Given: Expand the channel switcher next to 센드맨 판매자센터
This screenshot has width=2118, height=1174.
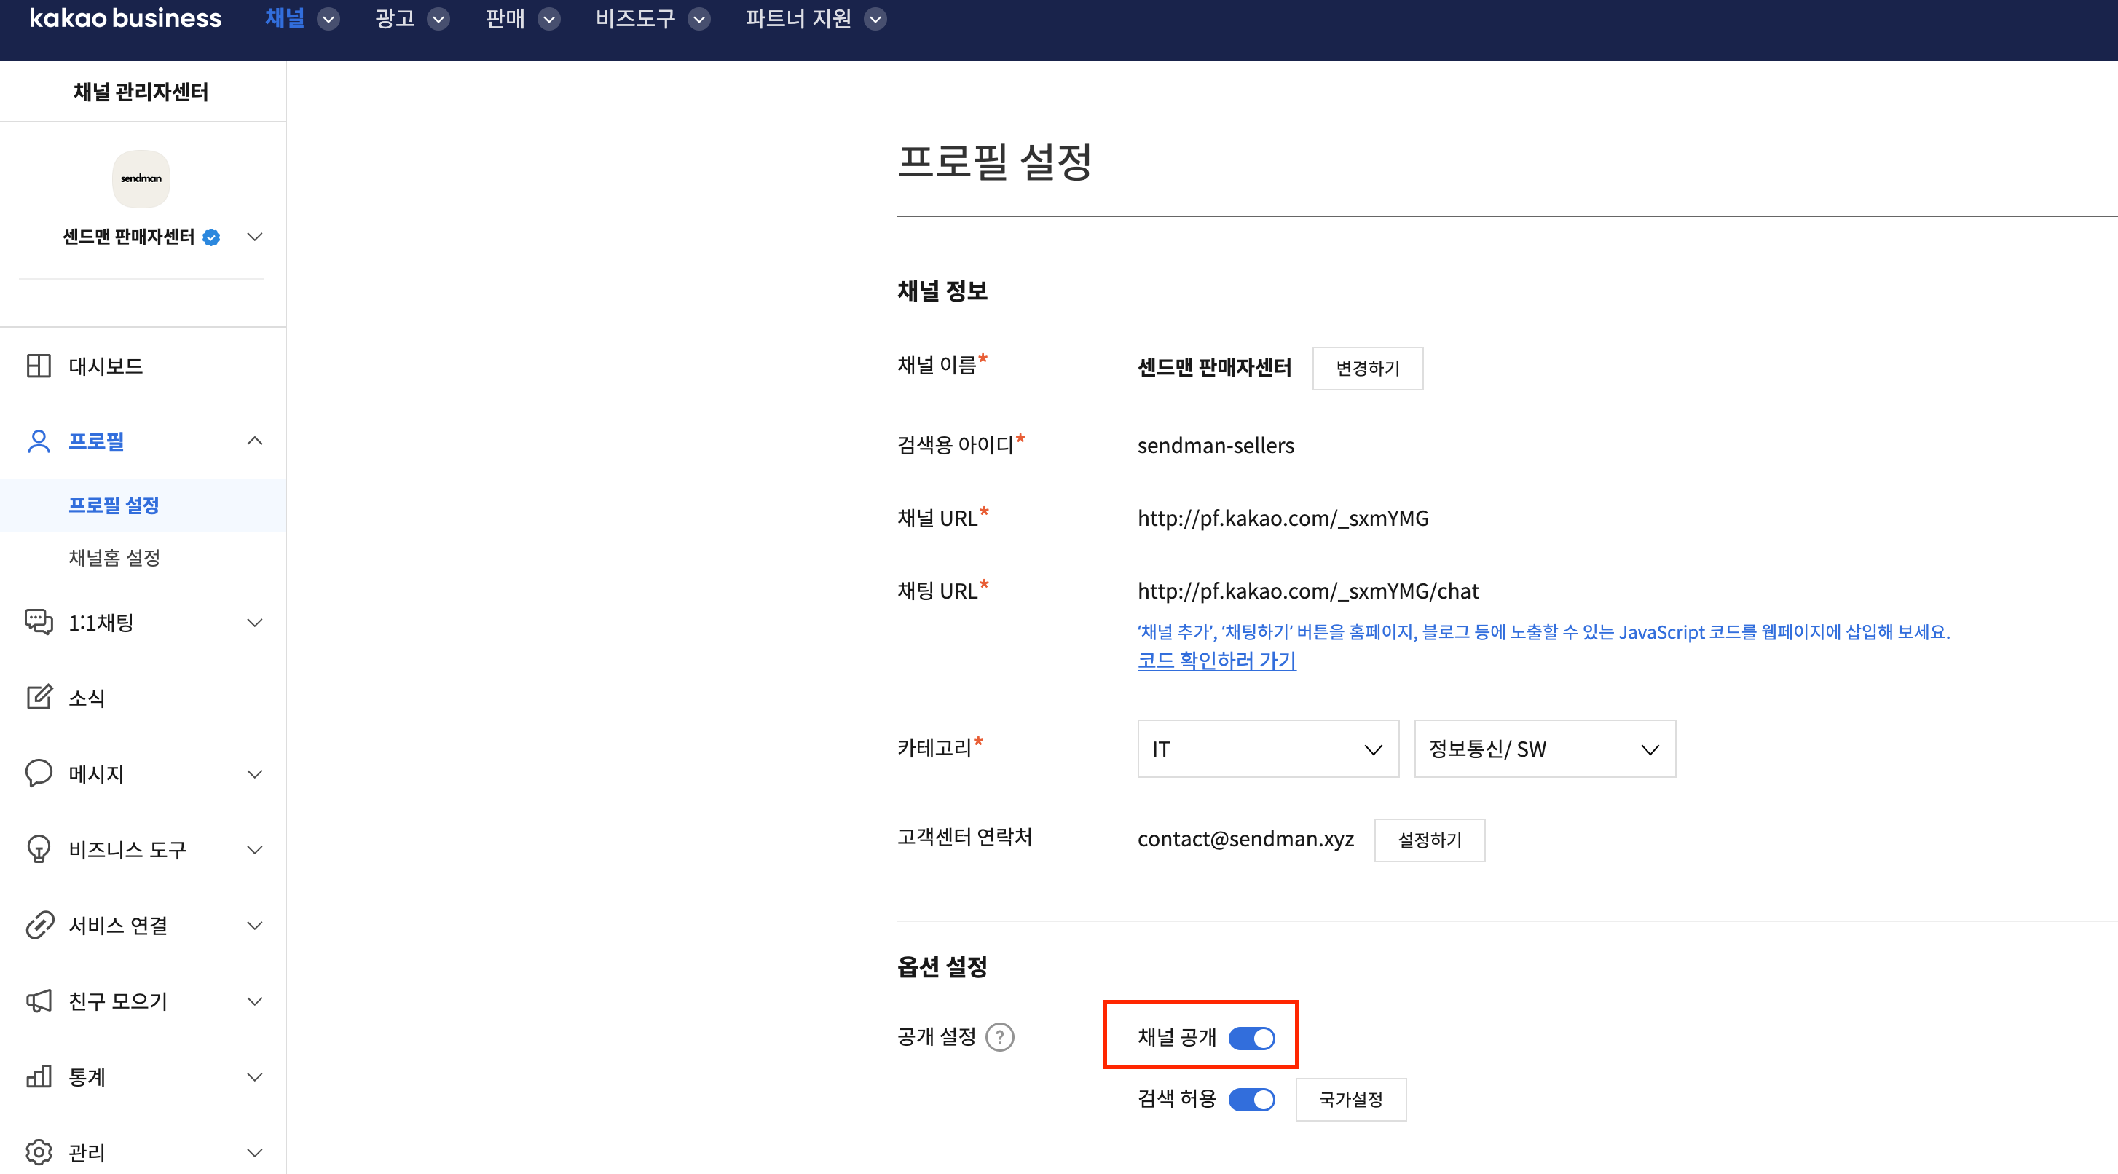Looking at the screenshot, I should (x=255, y=237).
